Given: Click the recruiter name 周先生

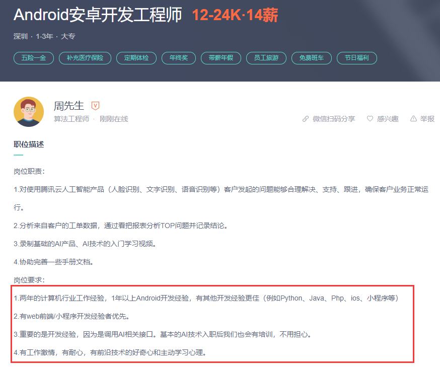Looking at the screenshot, I should pos(69,106).
